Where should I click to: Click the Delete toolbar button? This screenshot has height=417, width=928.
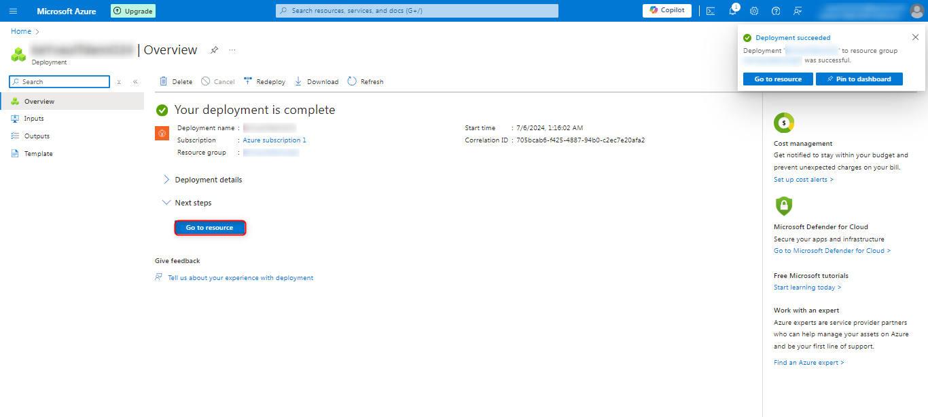pos(176,81)
